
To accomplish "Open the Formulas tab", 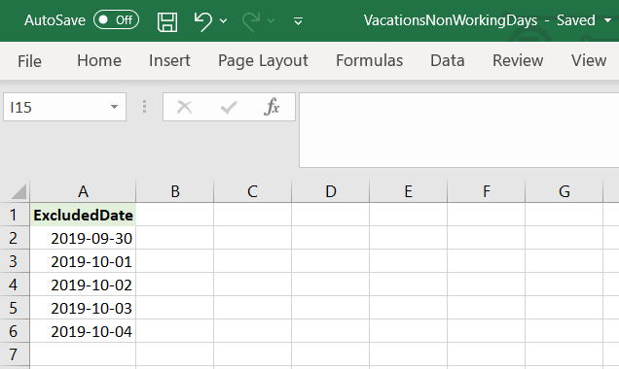I will pyautogui.click(x=370, y=60).
